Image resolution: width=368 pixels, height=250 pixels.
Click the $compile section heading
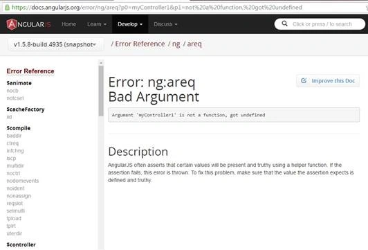tap(19, 128)
